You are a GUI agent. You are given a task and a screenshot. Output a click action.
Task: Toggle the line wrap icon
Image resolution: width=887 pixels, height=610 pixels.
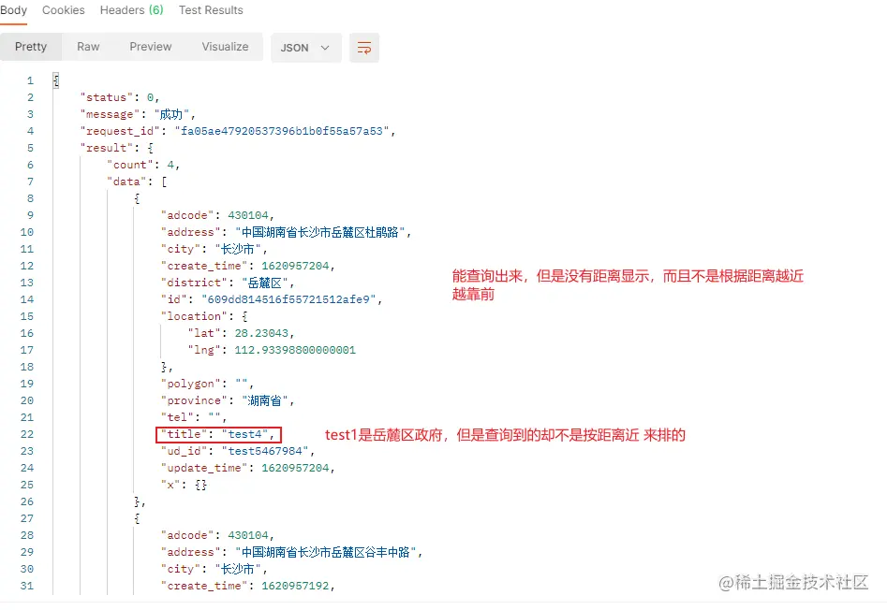point(364,48)
